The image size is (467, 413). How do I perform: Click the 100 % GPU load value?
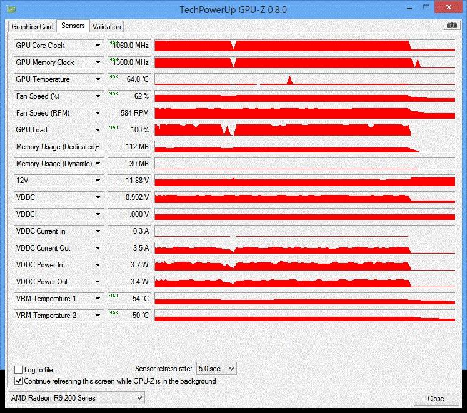coord(129,130)
